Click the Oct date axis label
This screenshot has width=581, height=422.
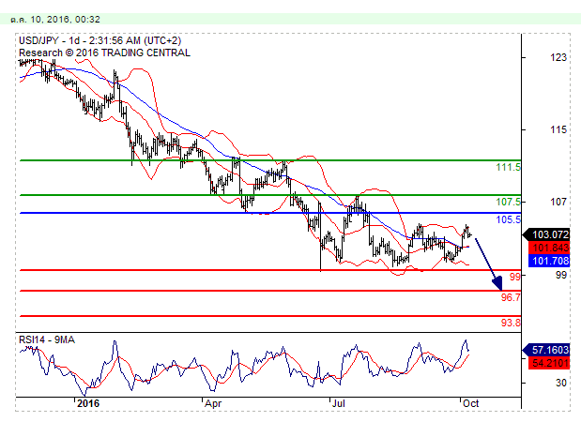(x=470, y=403)
